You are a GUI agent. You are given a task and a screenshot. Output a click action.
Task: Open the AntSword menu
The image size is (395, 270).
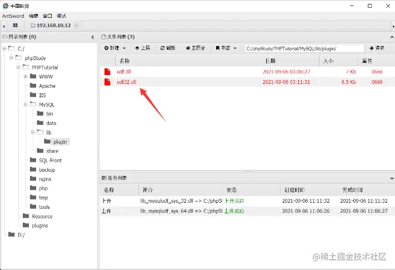[x=13, y=16]
